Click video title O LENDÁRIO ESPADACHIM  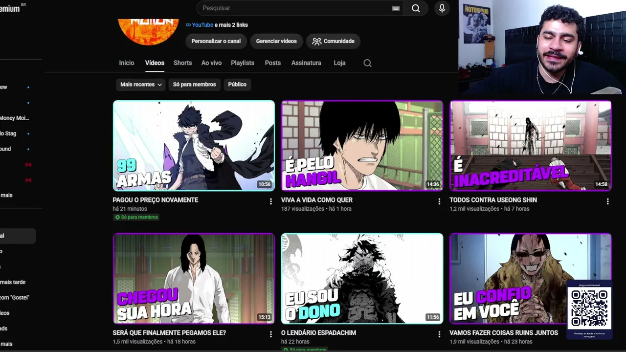click(318, 333)
